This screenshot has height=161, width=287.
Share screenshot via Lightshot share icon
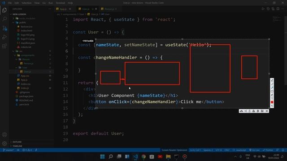click(x=246, y=111)
